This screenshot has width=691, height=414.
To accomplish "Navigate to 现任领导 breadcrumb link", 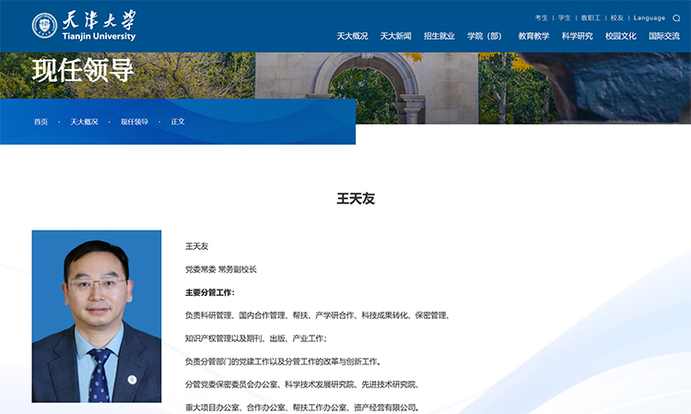I will (134, 122).
